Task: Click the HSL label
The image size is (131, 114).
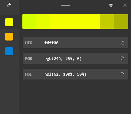Action: [28, 74]
